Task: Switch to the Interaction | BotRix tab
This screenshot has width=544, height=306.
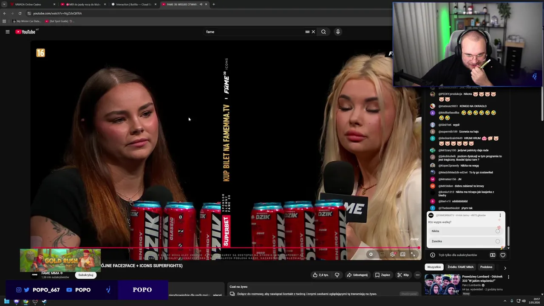Action: [134, 4]
